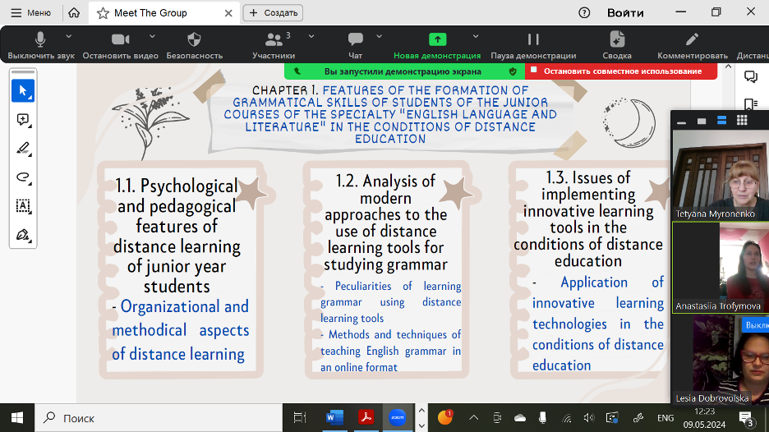The image size is (769, 432).
Task: Open the Annotate pencil tool
Action: point(692,40)
